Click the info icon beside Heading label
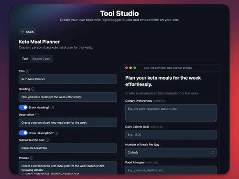This screenshot has width=239, height=179. (x=33, y=89)
